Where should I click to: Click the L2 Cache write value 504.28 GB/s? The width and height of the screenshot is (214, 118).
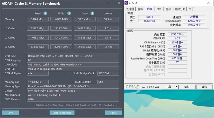pyautogui.click(x=61, y=38)
